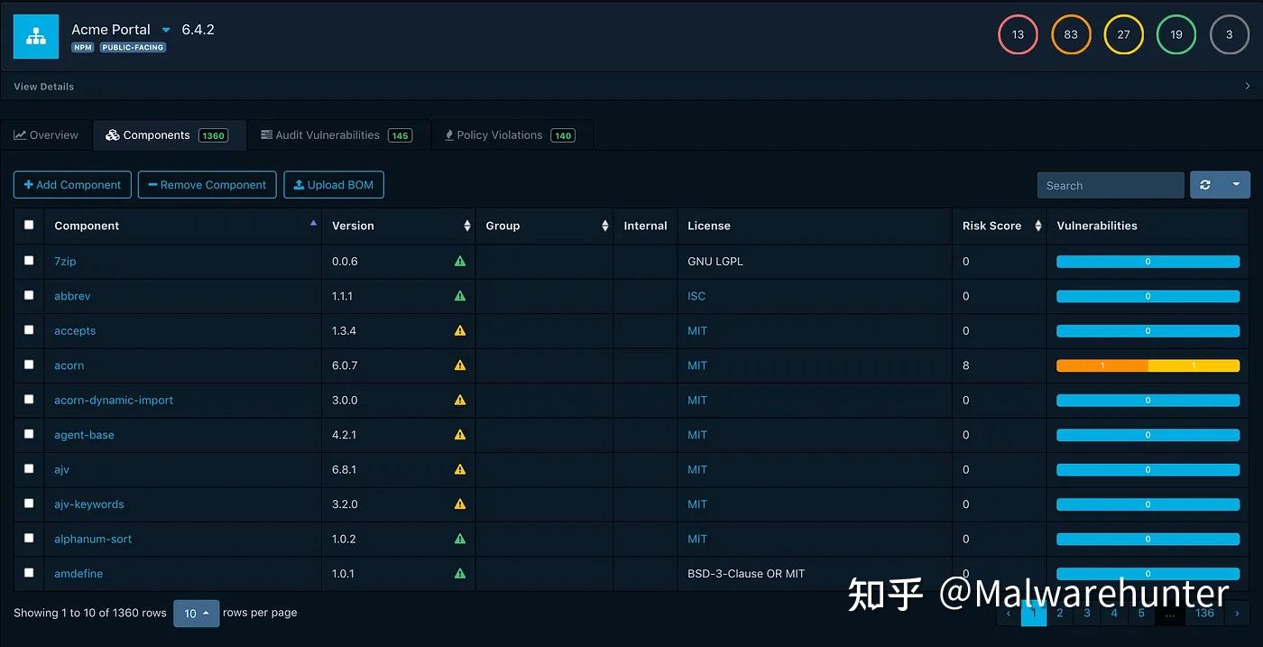Click the medium severity badge showing 27

[x=1123, y=34]
